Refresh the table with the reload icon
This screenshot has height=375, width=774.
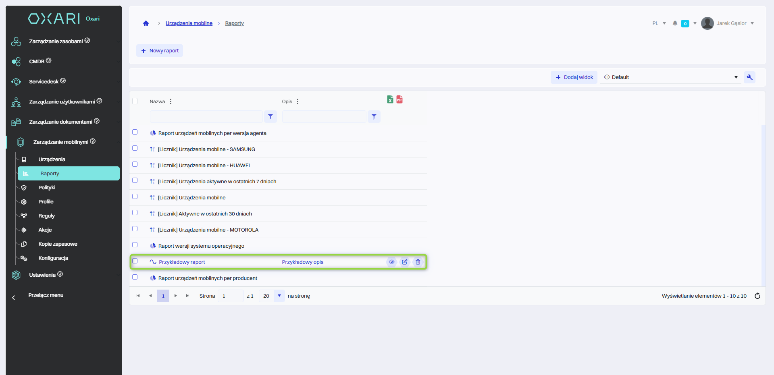tap(757, 296)
